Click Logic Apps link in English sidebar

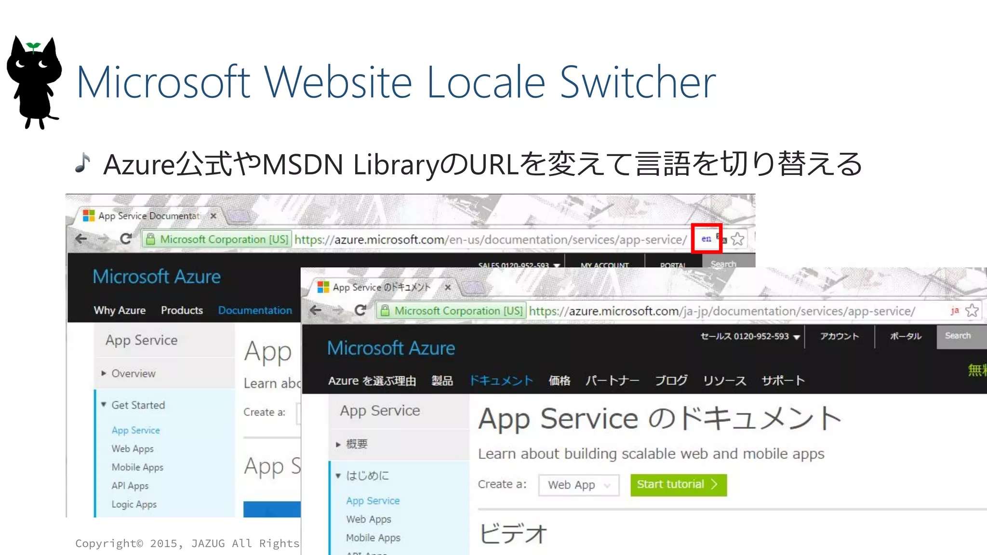[x=134, y=504]
